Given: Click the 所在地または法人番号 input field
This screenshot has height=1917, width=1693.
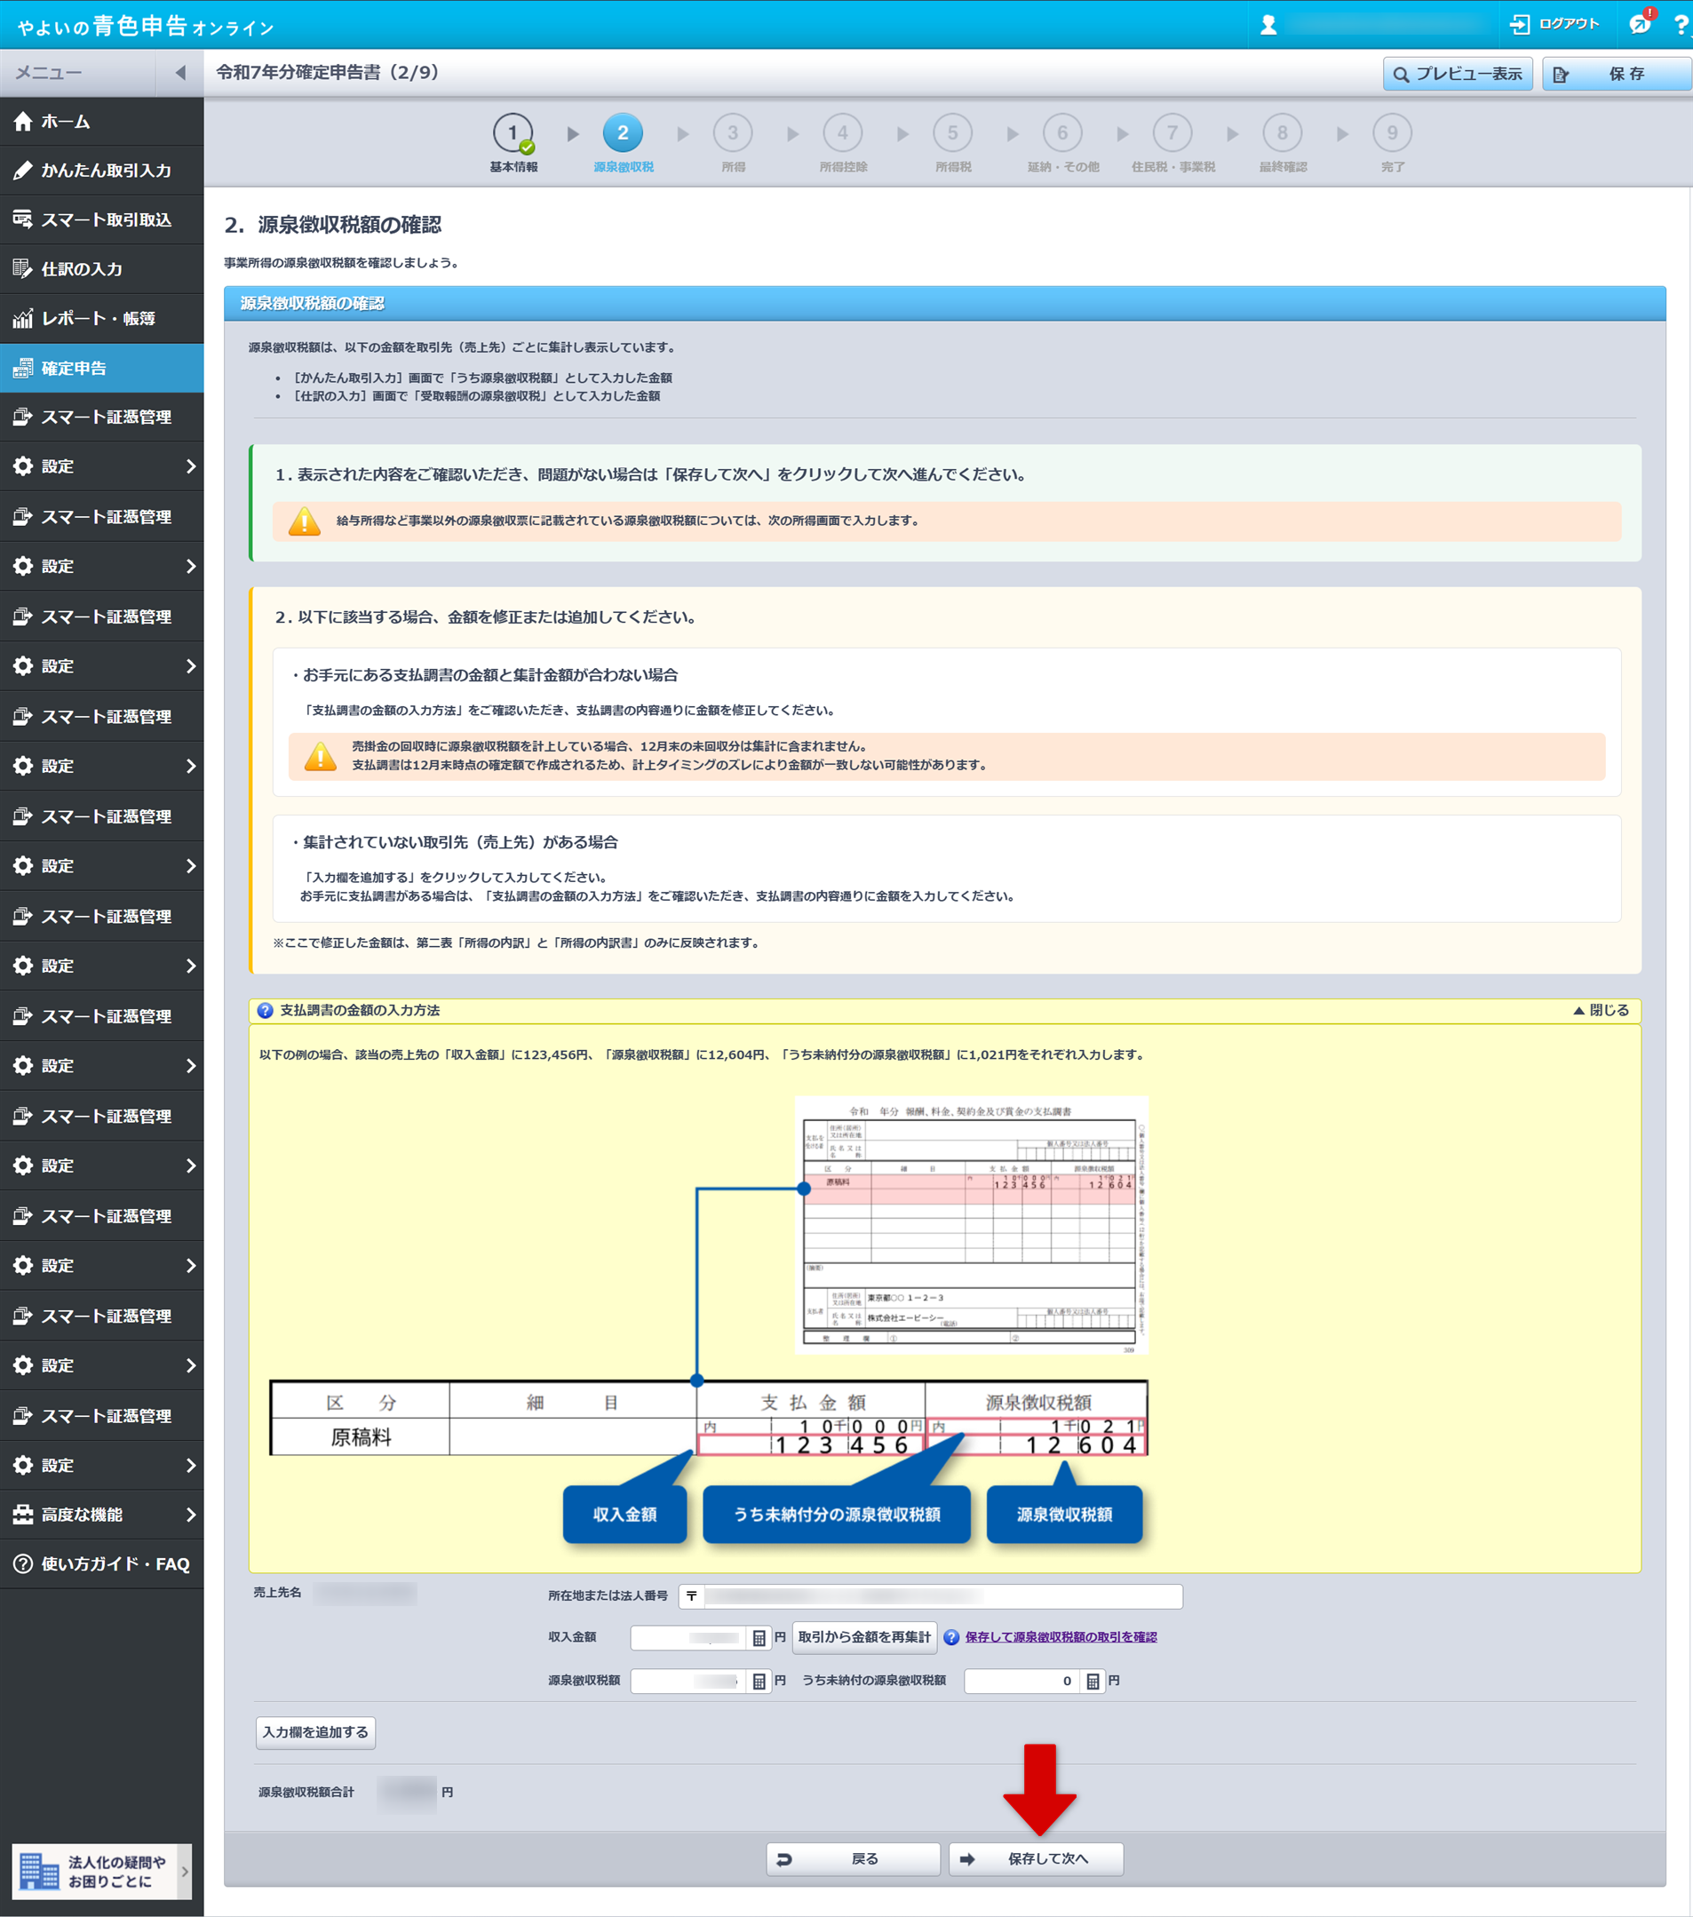Looking at the screenshot, I should (x=942, y=1596).
